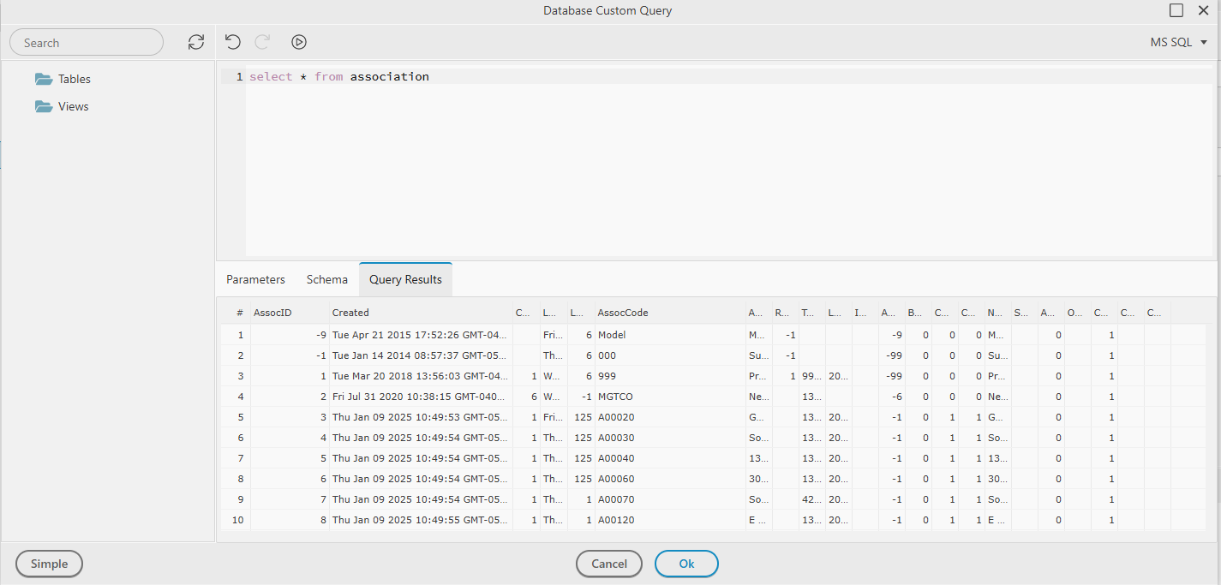The width and height of the screenshot is (1221, 585).
Task: Undo the last query edit
Action: 232,41
